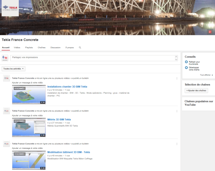Click the channel search magnifier icon
The height and width of the screenshot is (171, 215).
click(80, 48)
